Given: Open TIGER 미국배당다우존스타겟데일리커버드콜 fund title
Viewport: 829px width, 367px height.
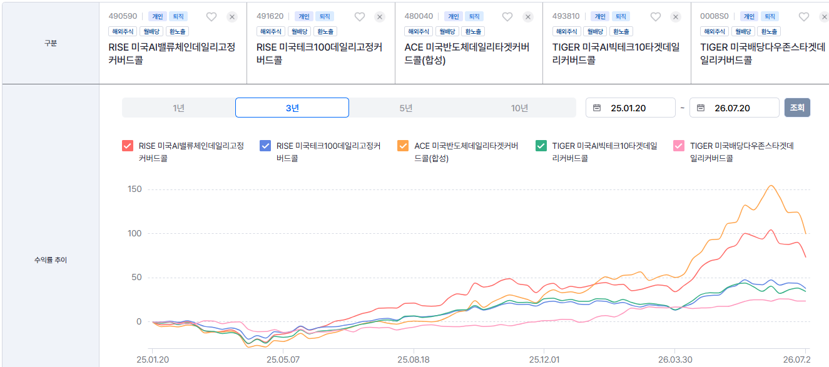Looking at the screenshot, I should point(763,53).
